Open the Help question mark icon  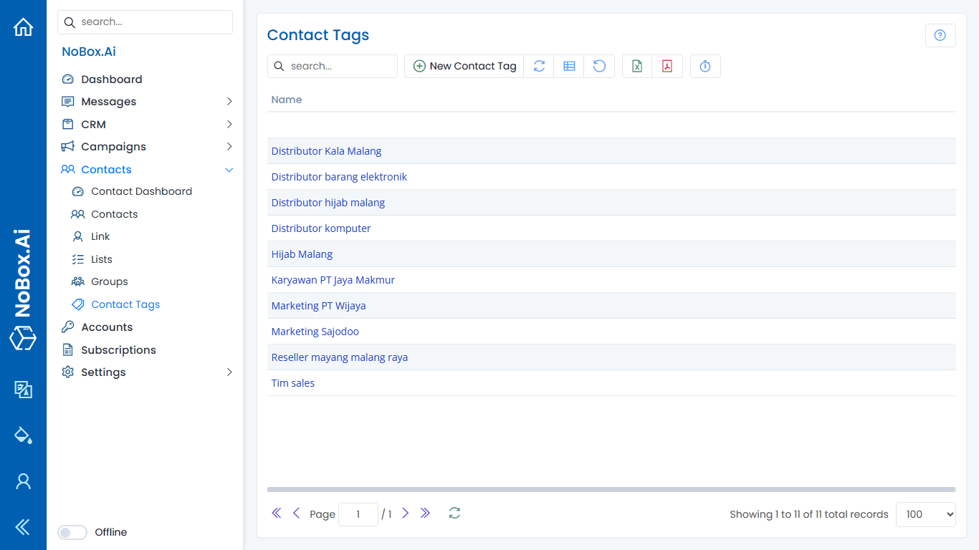(940, 34)
